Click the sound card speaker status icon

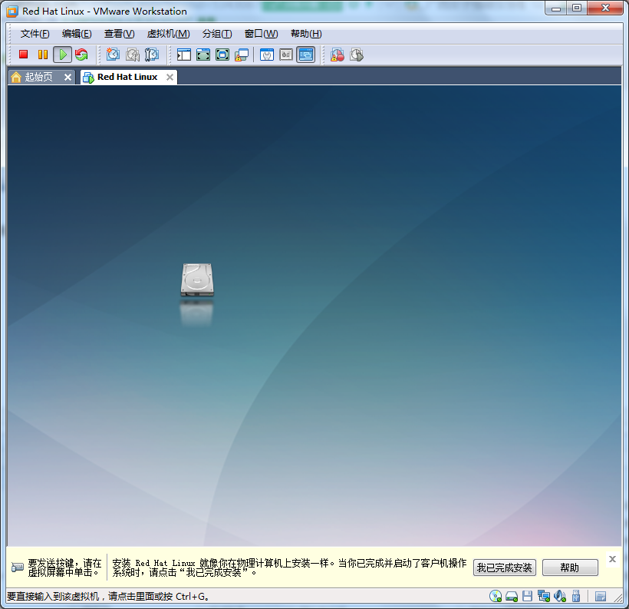pyautogui.click(x=560, y=596)
